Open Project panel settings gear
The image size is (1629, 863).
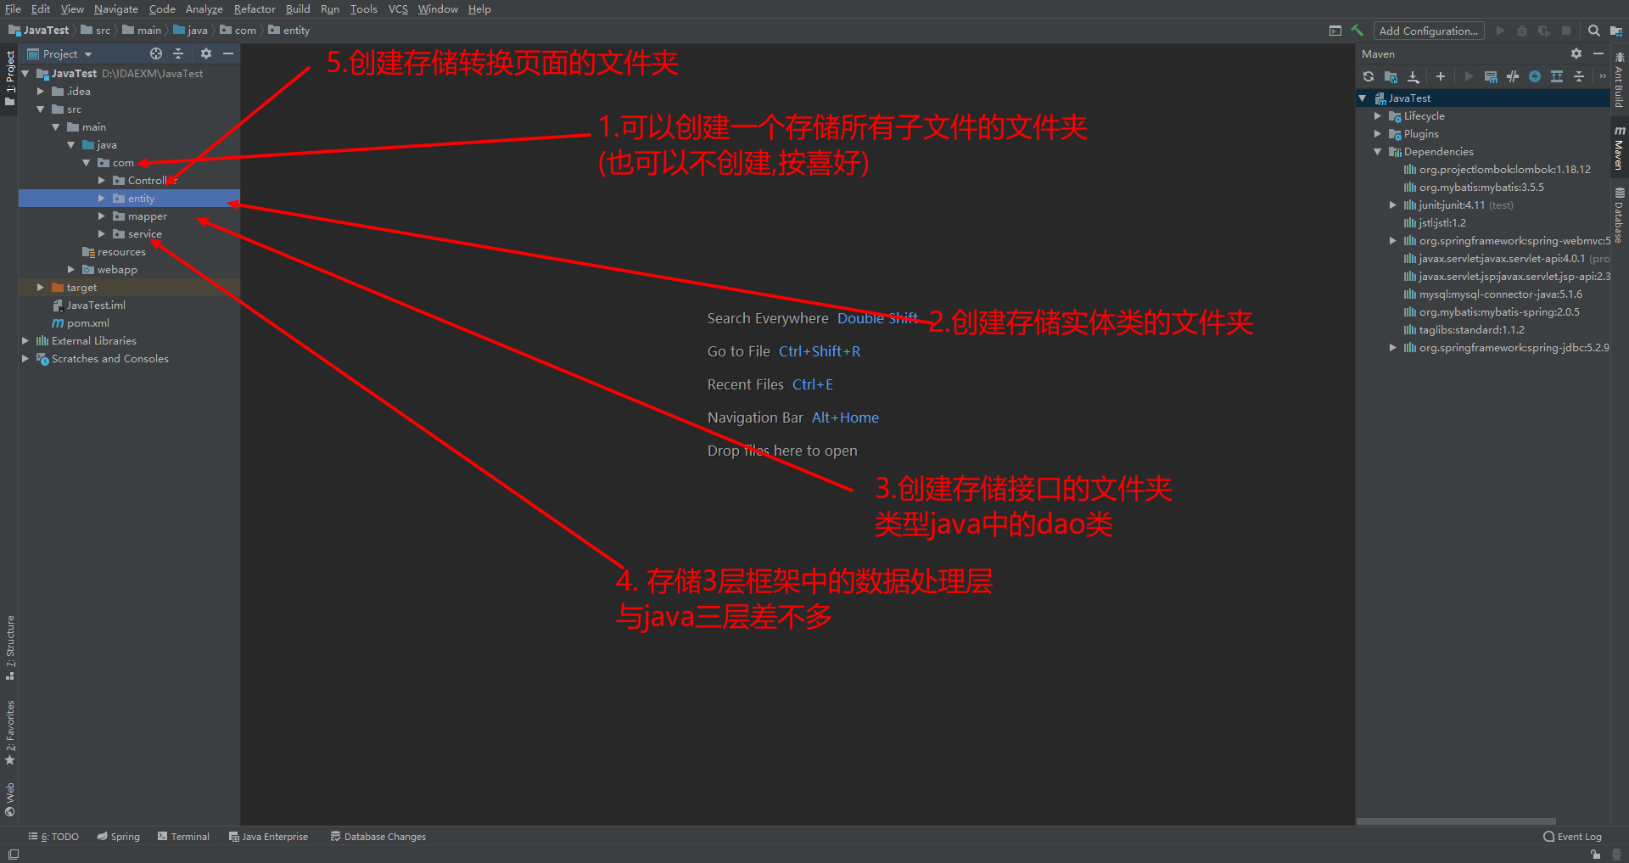coord(206,53)
